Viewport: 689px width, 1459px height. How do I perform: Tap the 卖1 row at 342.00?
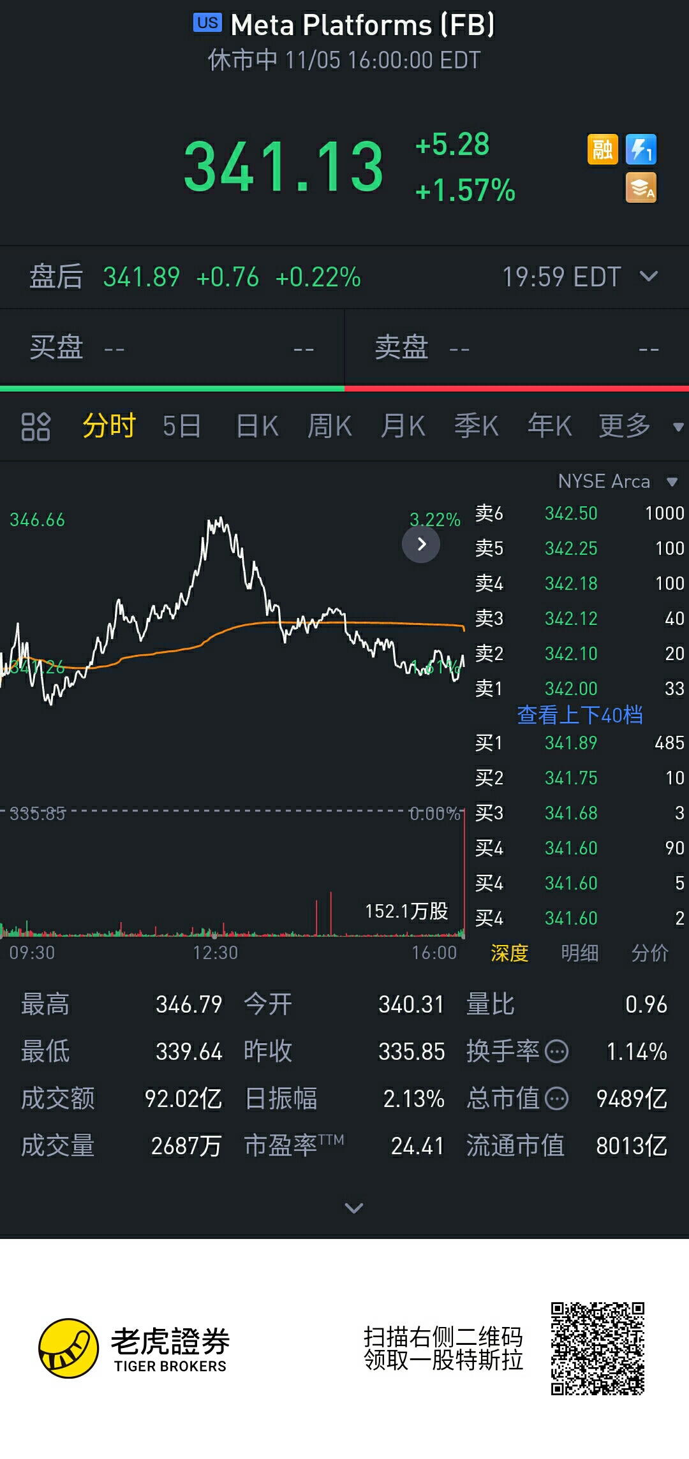(579, 689)
